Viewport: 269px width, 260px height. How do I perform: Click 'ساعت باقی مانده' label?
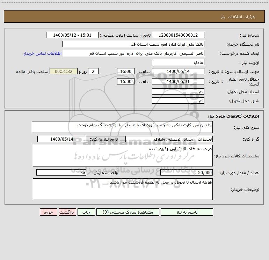pos(32,72)
